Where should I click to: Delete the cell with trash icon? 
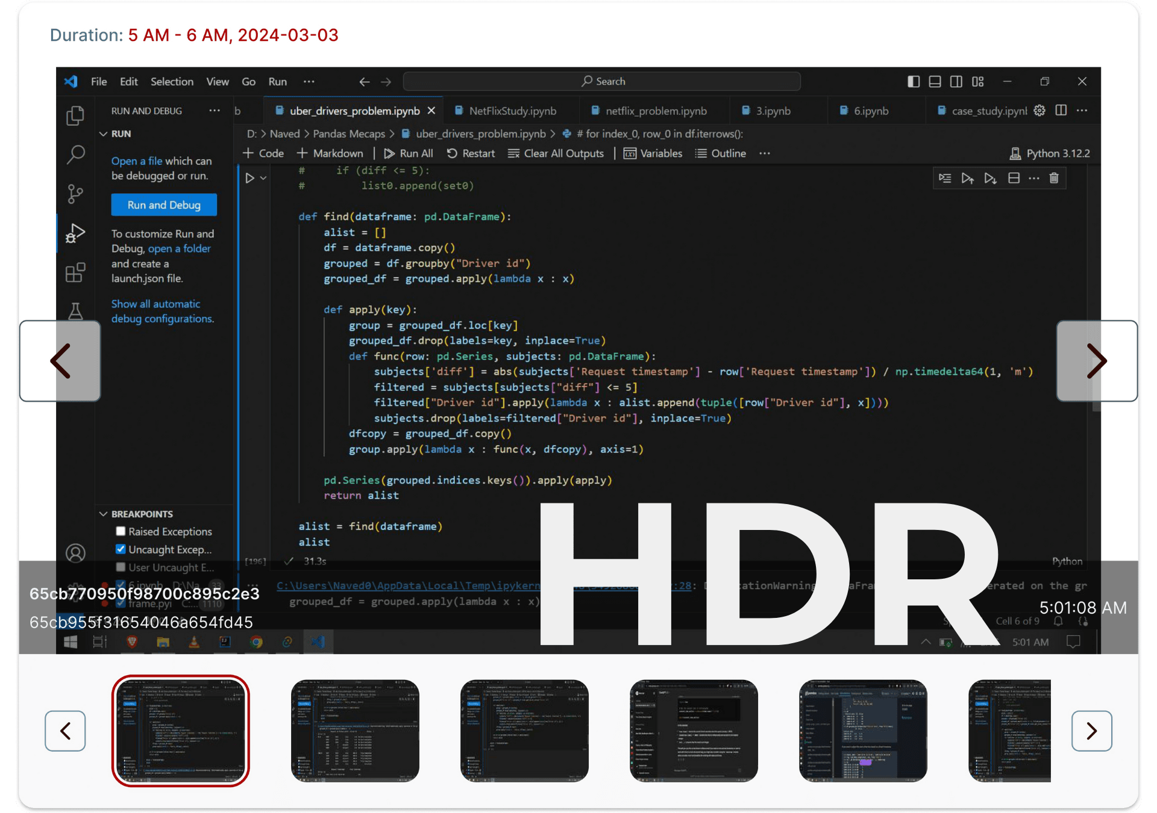tap(1054, 178)
